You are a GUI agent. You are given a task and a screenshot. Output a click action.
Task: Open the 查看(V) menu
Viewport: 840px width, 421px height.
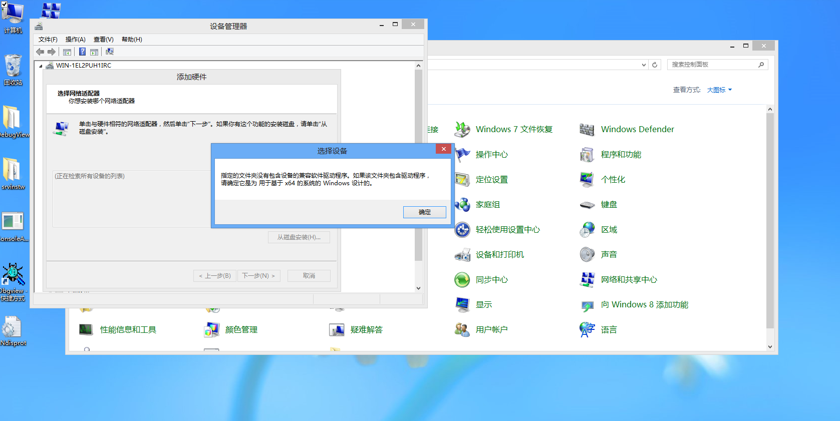click(x=104, y=40)
